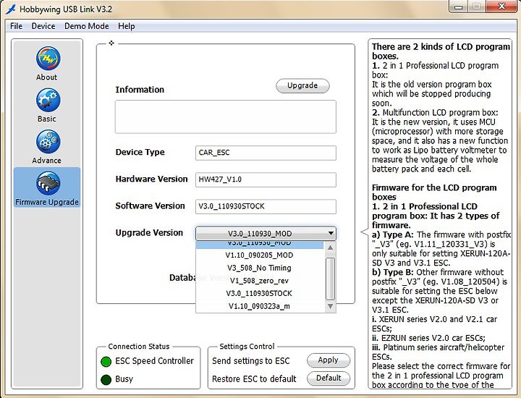The image size is (521, 398).
Task: Click the pin marker at panel corner
Action: [x=111, y=43]
